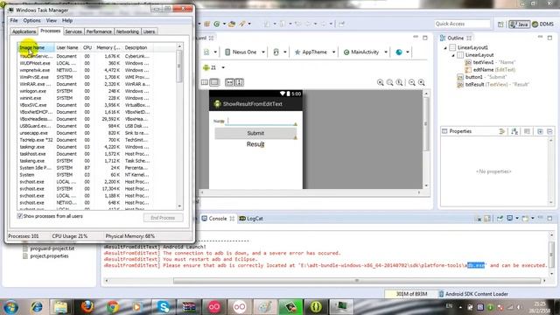Switch to the LogCat tab
The width and height of the screenshot is (560, 315).
click(251, 219)
